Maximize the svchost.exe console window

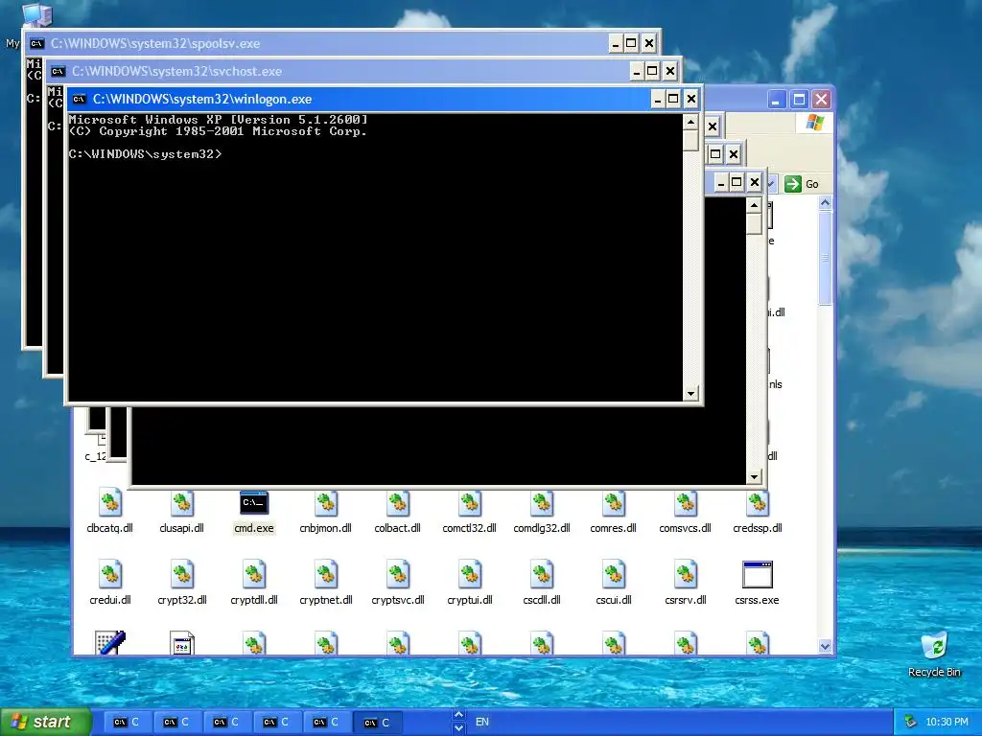pyautogui.click(x=652, y=71)
